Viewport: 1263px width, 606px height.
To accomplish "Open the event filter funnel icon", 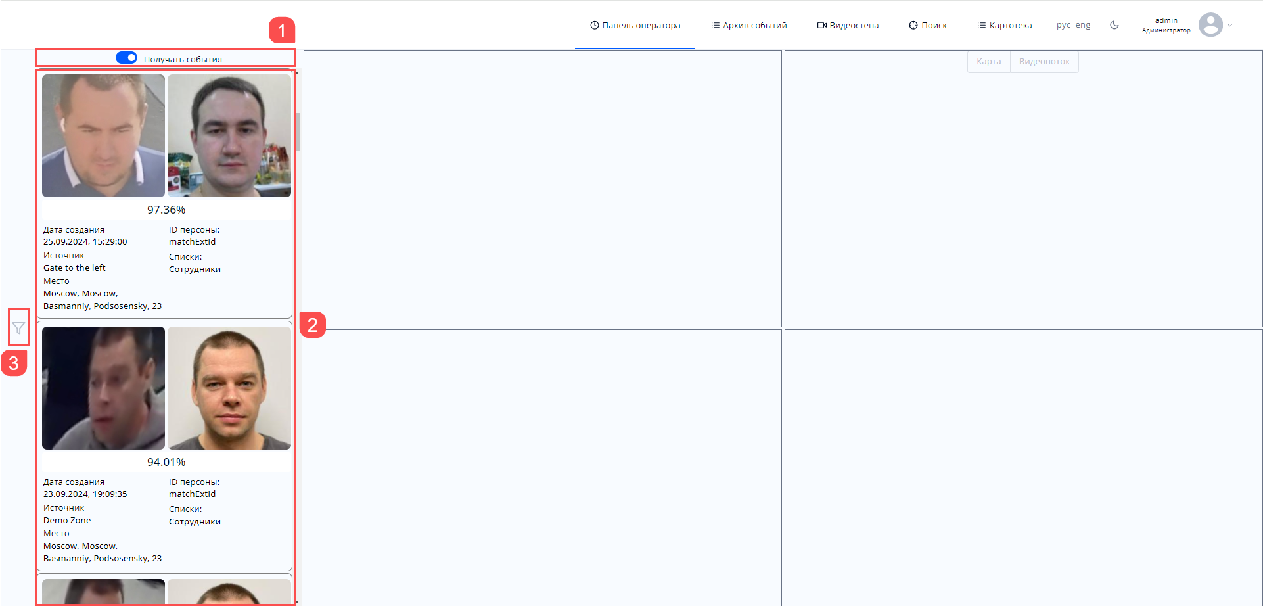I will (x=18, y=328).
